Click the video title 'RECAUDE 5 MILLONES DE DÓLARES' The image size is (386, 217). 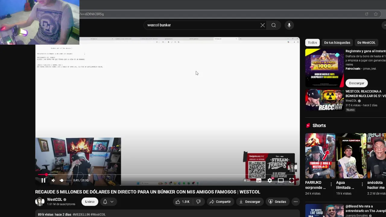148,192
